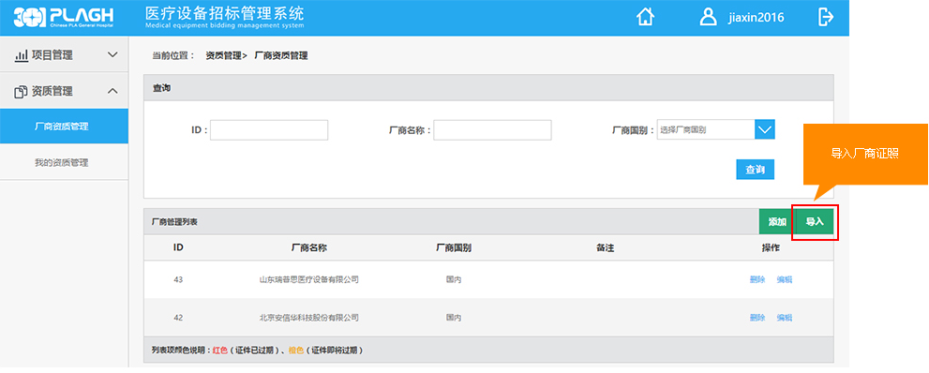Click 厂商资质管理 in the breadcrumb
This screenshot has height=373, width=929.
tap(281, 55)
